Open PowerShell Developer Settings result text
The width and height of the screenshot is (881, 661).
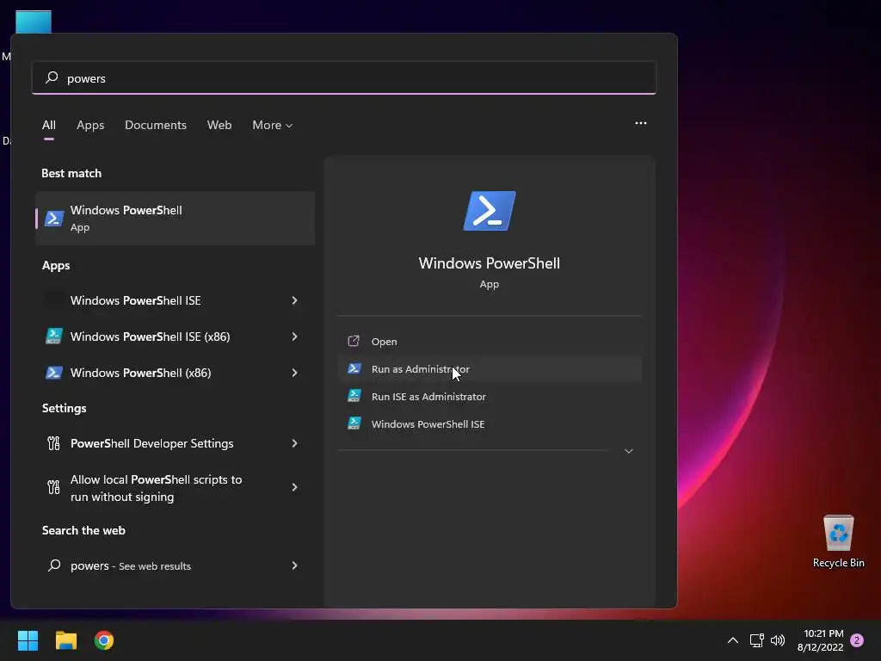pos(151,443)
